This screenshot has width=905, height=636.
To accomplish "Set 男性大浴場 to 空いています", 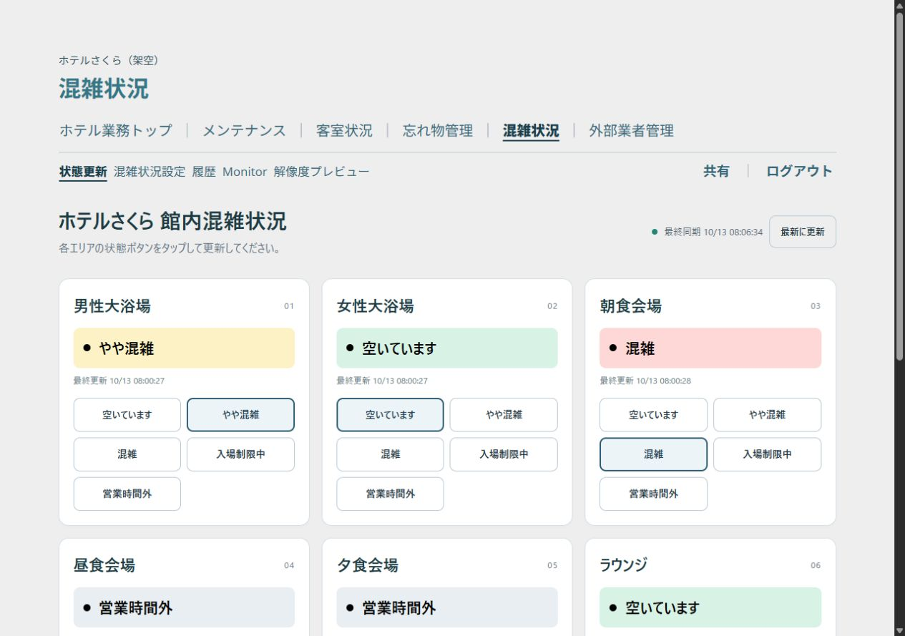I will [127, 415].
